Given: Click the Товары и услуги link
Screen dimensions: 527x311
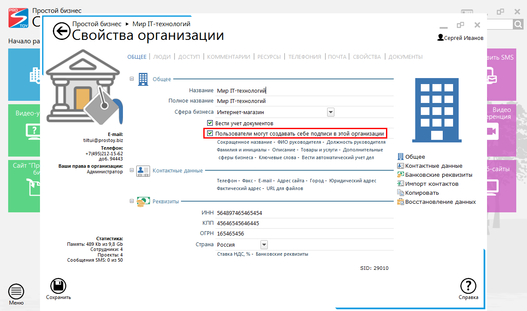Looking at the screenshot, I should tap(319, 150).
